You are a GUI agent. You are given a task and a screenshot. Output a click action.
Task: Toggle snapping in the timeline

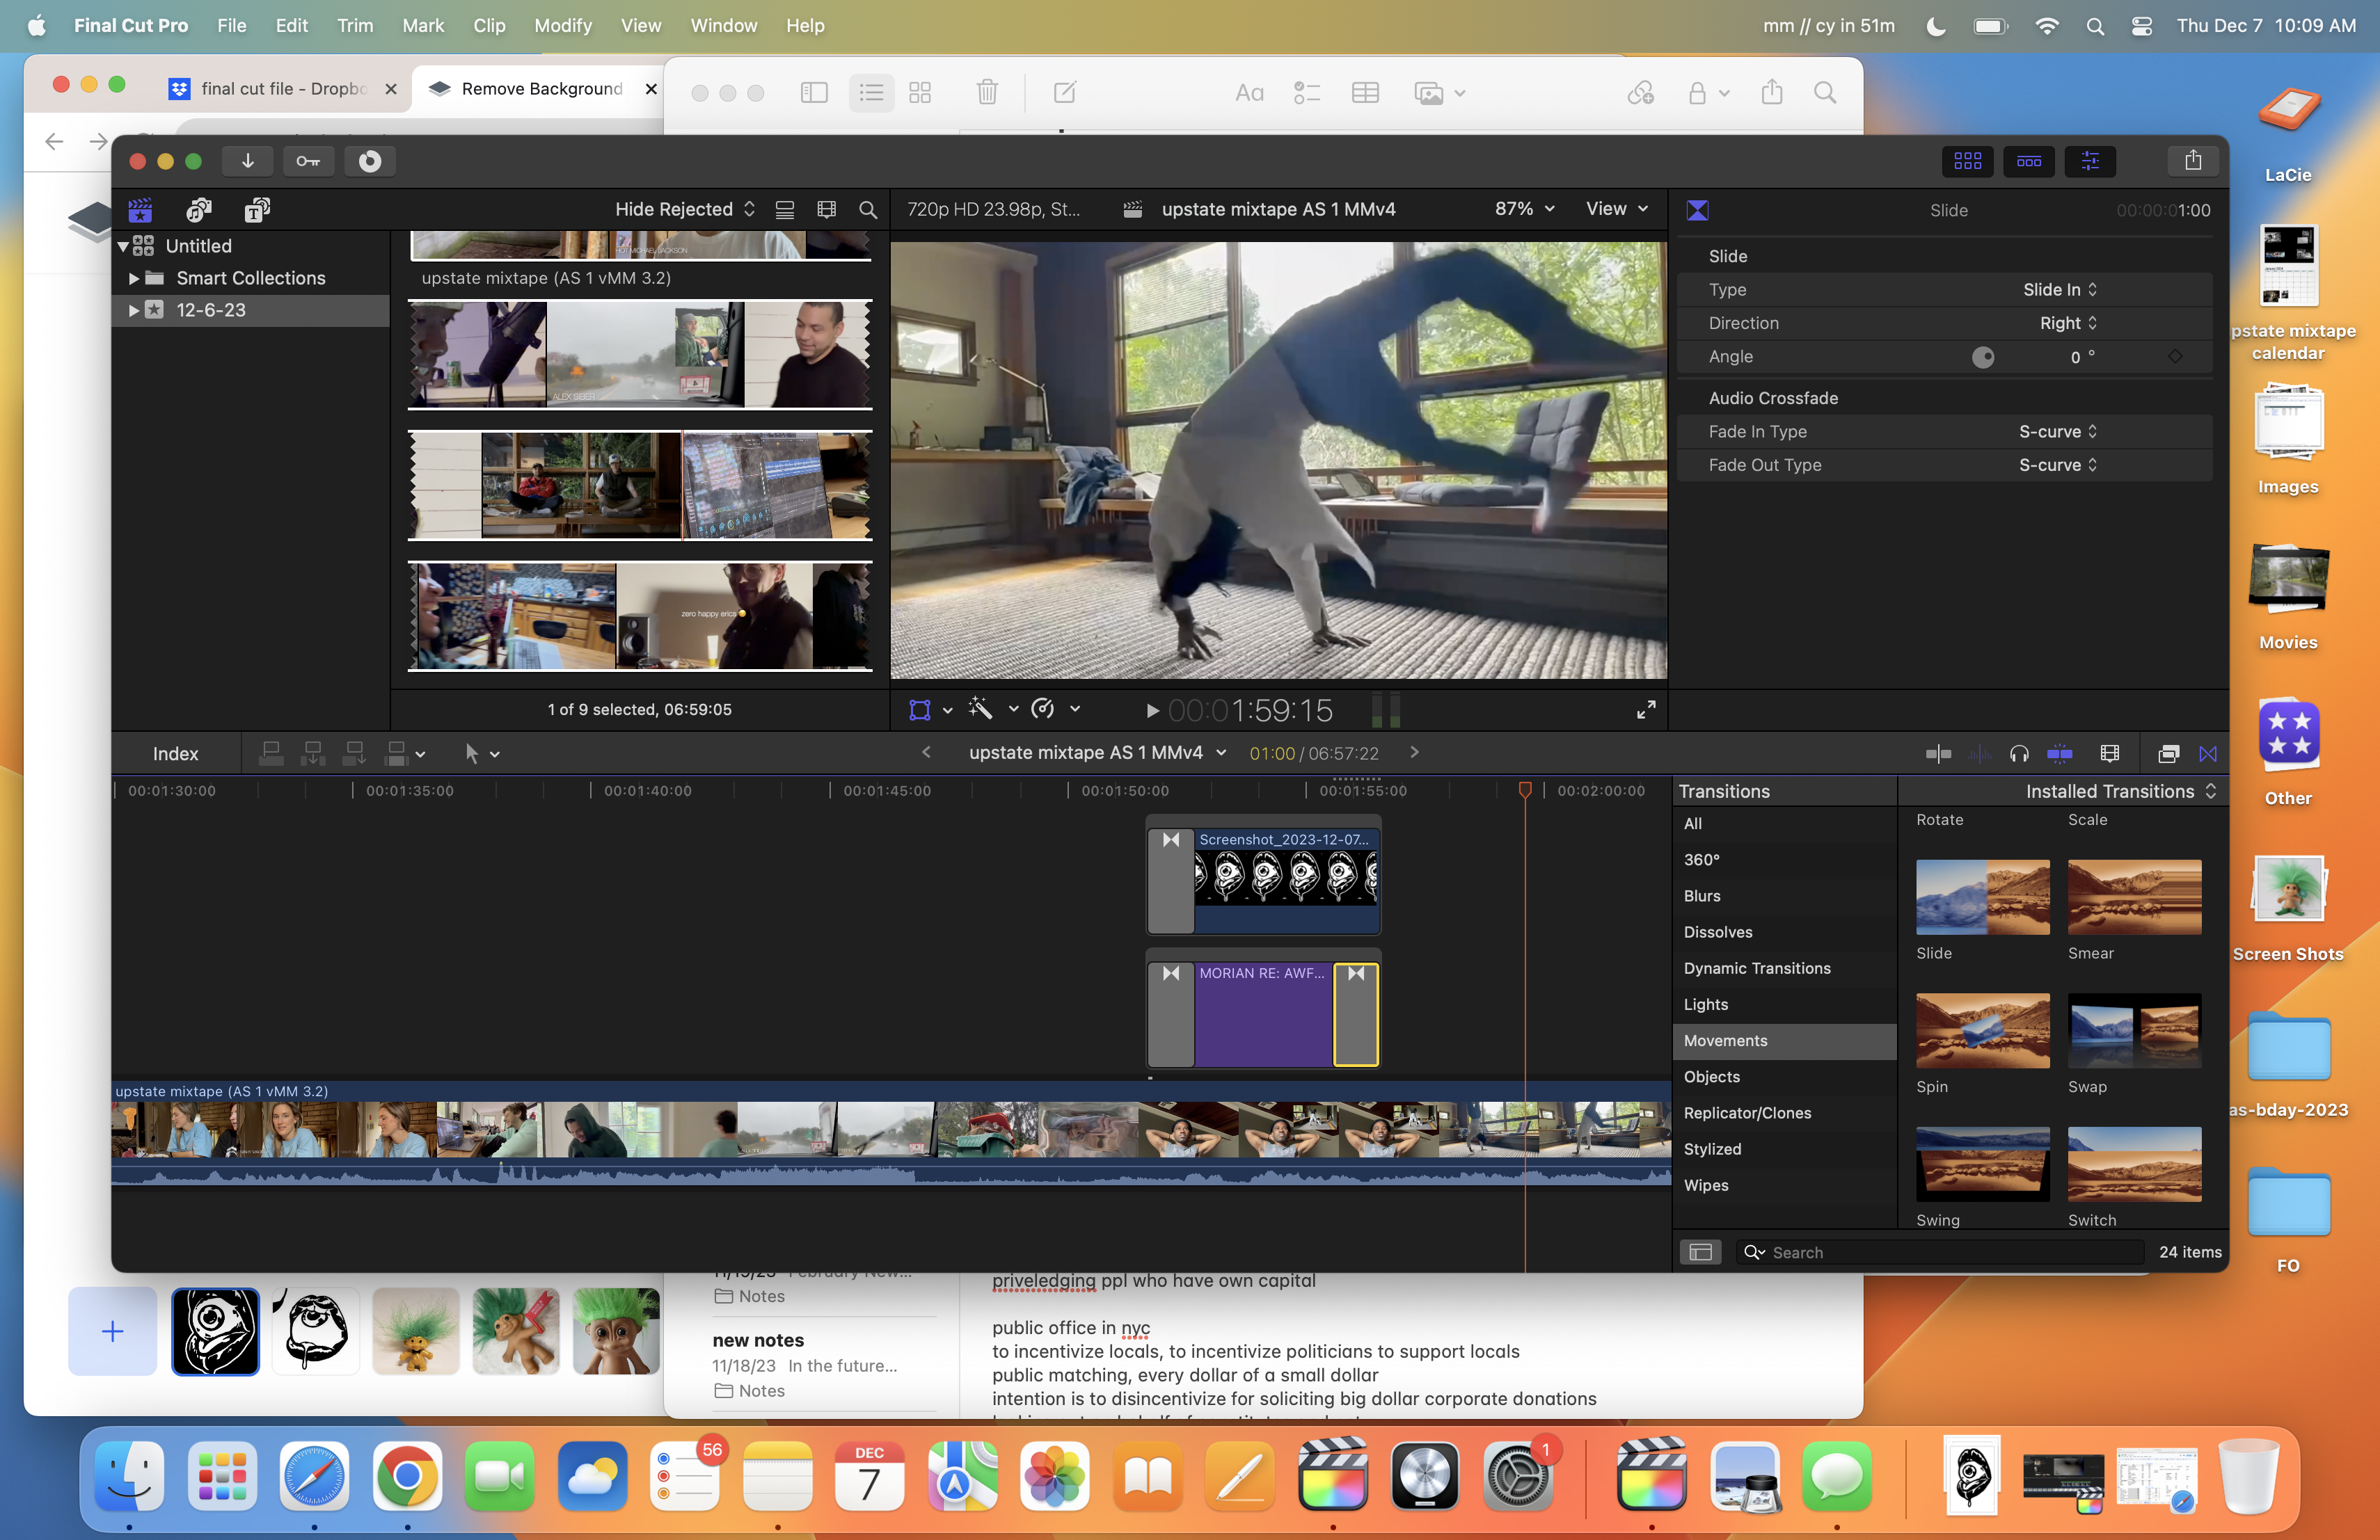click(2060, 753)
